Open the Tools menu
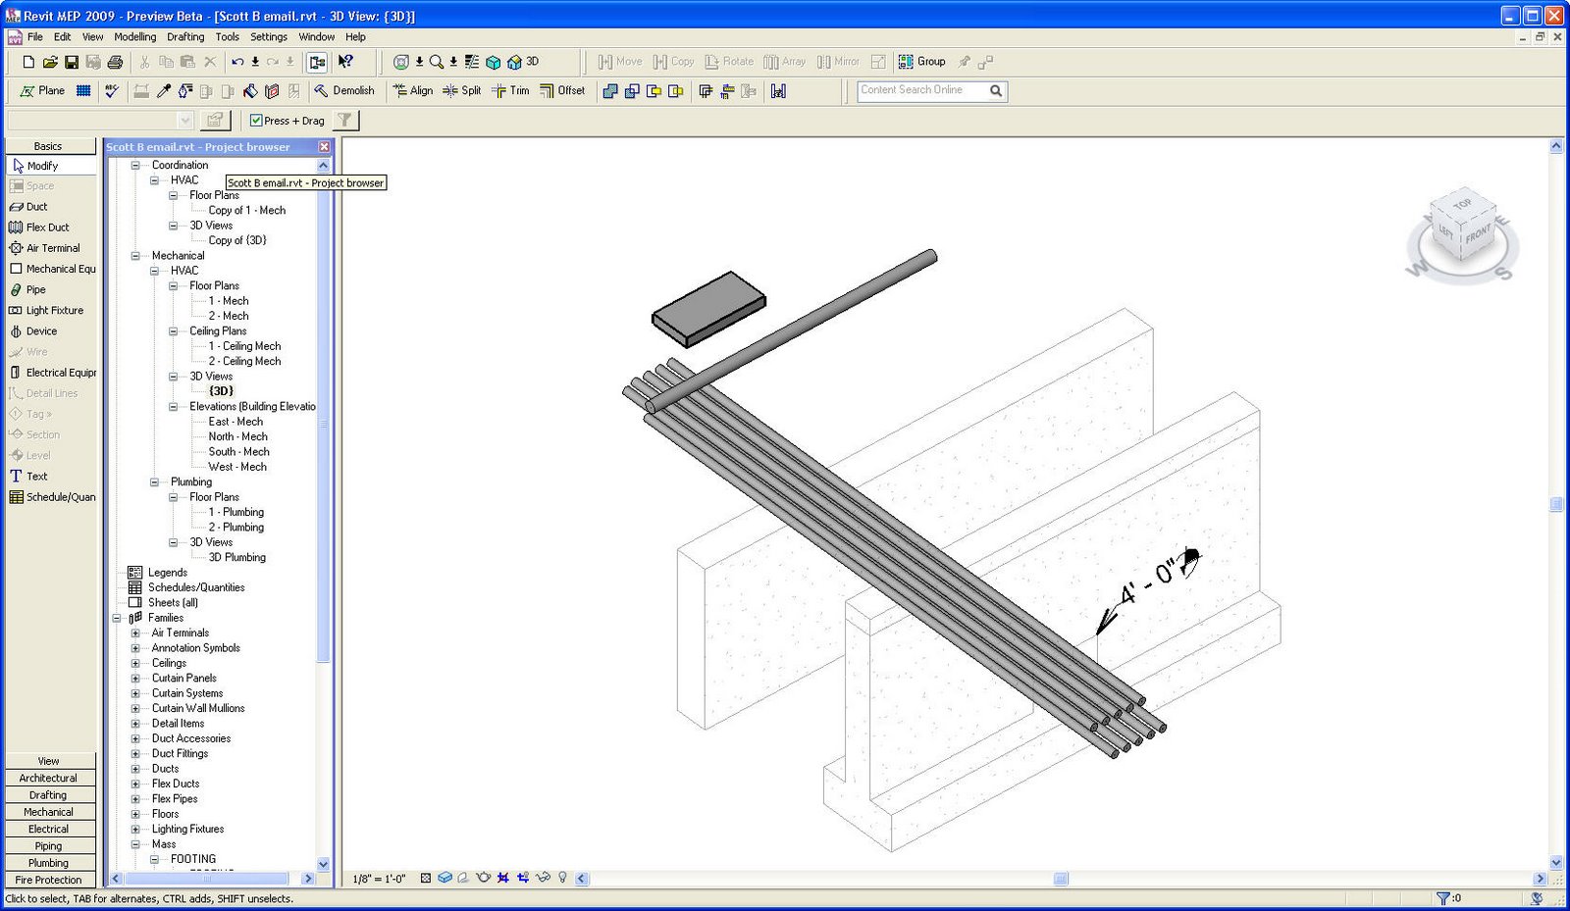Image resolution: width=1570 pixels, height=911 pixels. 228,37
